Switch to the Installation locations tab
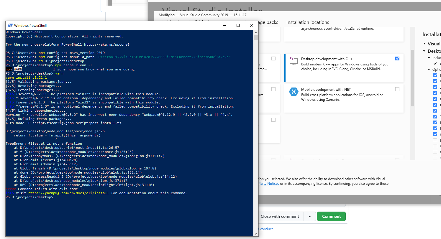Screen dimensions: 441x239 (308, 22)
